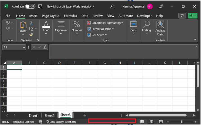Click the Name Box showing A1
The image size is (201, 125).
14,47
